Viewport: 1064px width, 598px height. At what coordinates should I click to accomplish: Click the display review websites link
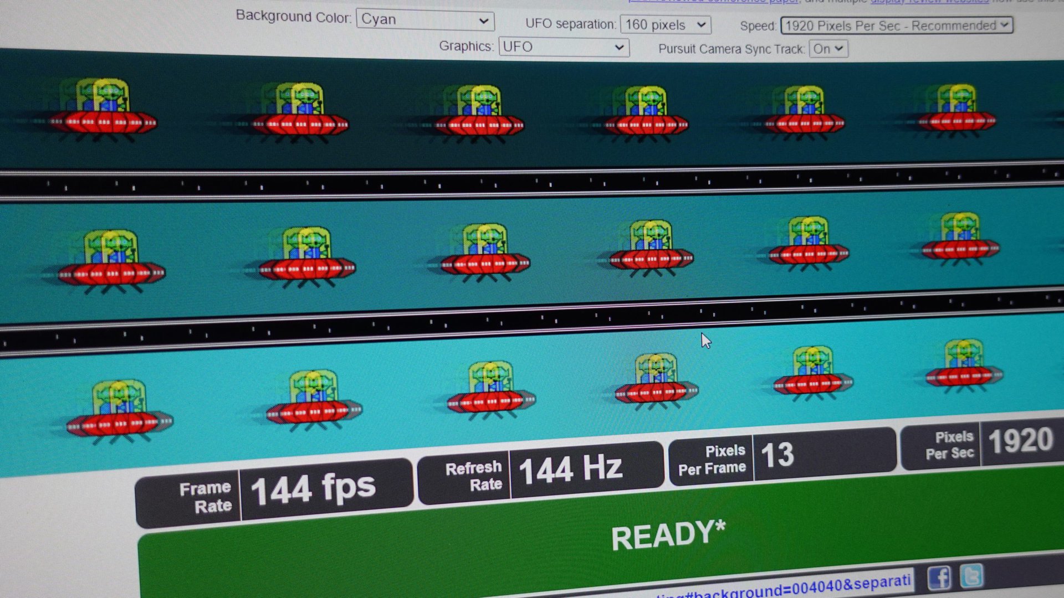pos(929,2)
